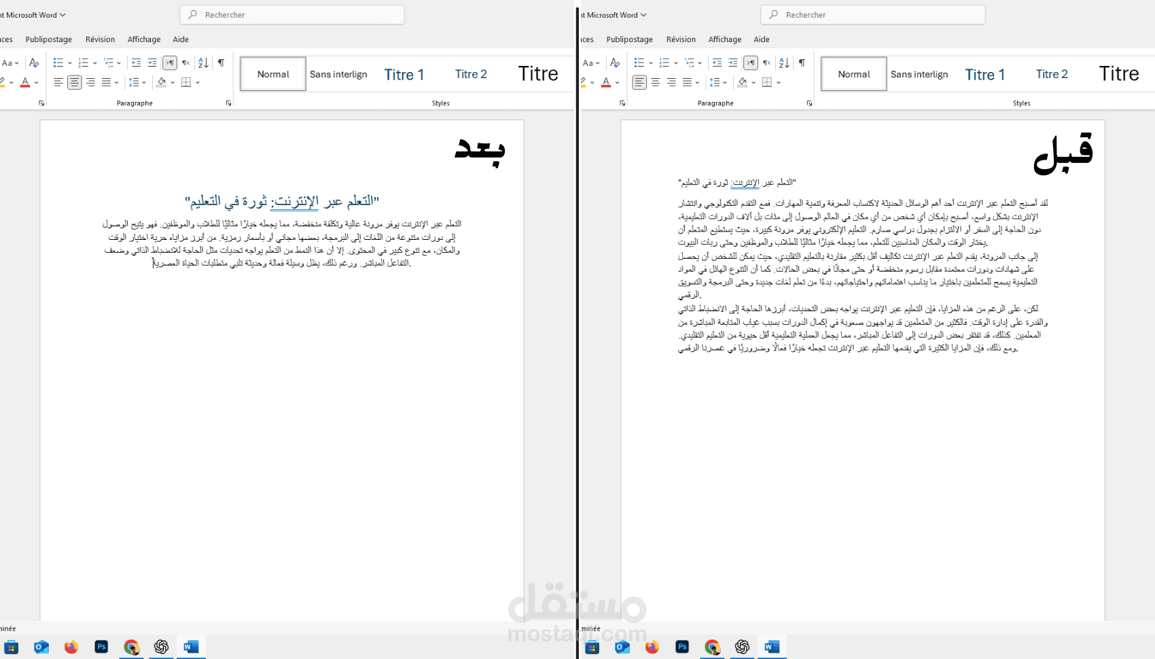
Task: Open Publipostage tab in left Word window
Action: click(x=49, y=39)
